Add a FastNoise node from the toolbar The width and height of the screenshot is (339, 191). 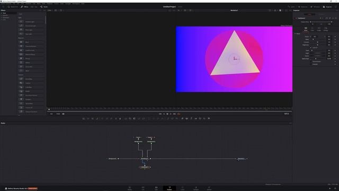88,118
